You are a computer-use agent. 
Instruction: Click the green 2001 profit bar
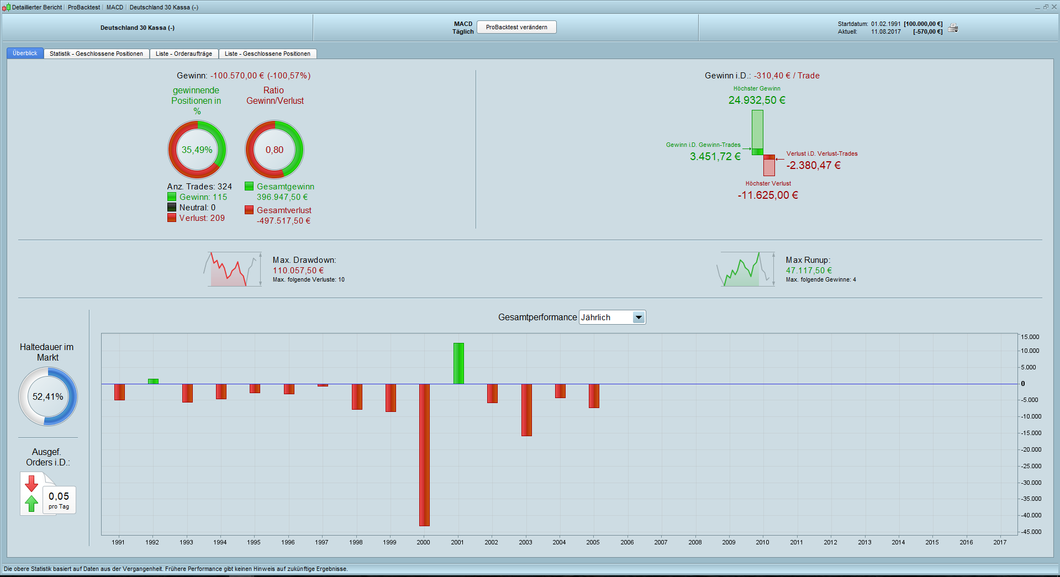(x=458, y=363)
